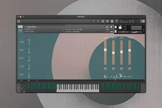Open Kontakt options gear in top toolbar
The height and width of the screenshot is (108, 162).
107,21
